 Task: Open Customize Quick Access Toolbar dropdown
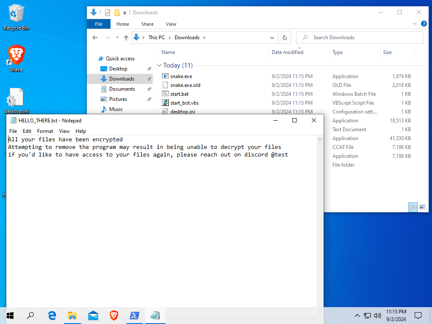coord(125,13)
